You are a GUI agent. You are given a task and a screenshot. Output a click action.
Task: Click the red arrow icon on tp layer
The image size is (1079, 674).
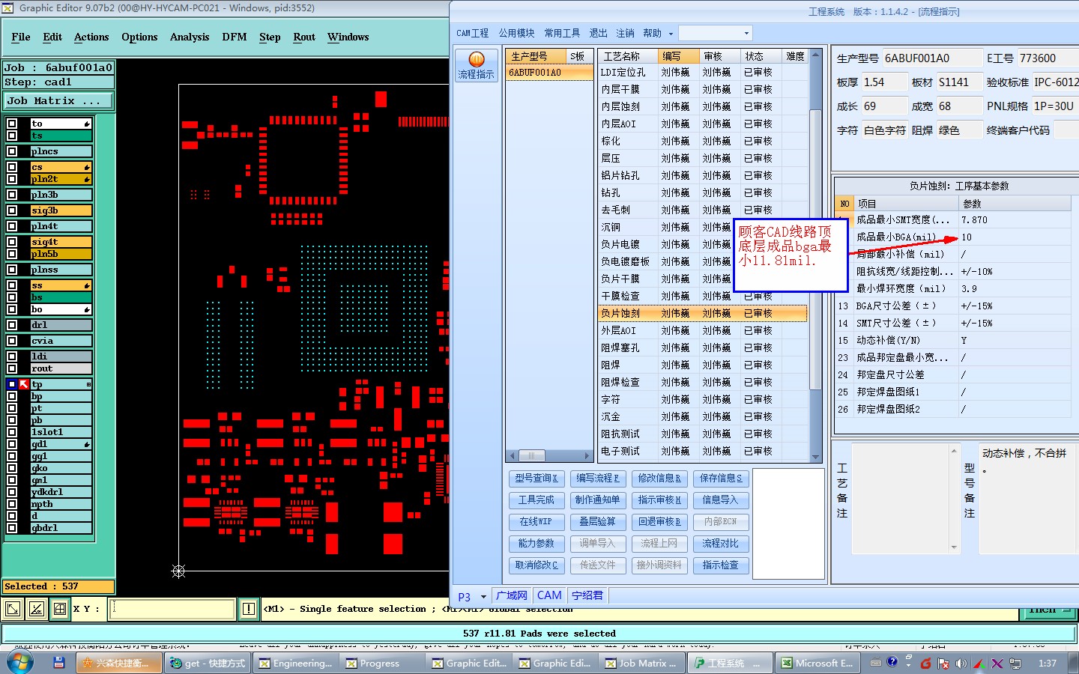[x=24, y=384]
